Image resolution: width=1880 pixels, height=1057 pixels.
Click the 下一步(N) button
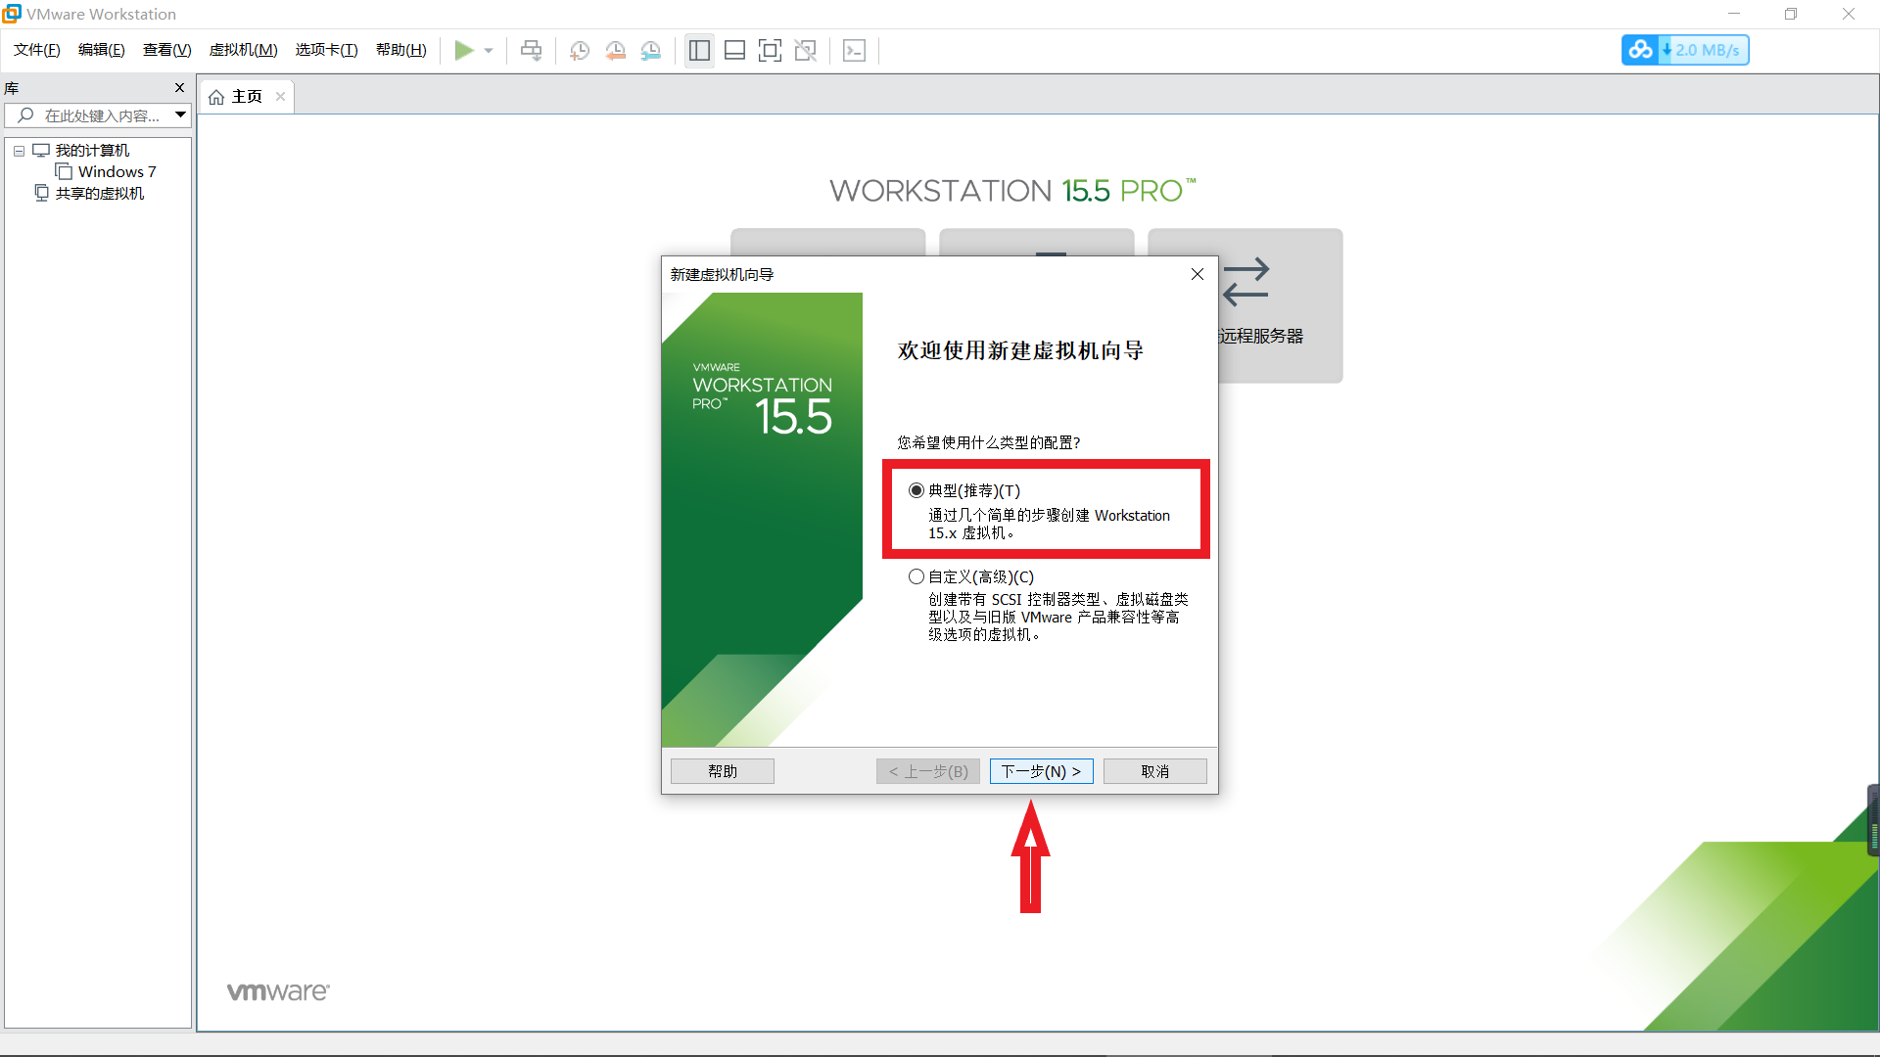1041,771
